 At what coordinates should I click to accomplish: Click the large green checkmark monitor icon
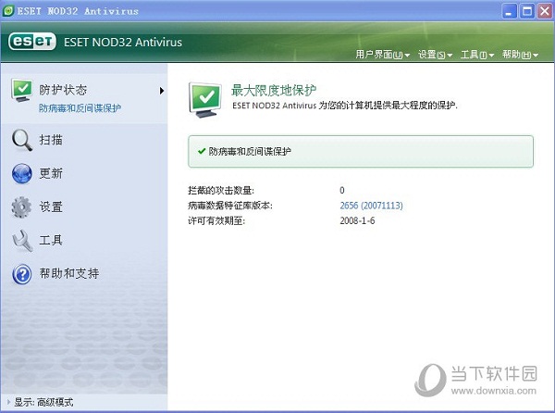[x=205, y=100]
